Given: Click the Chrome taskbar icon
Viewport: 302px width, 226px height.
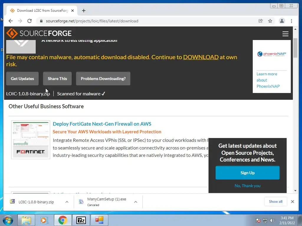Looking at the screenshot, I should [63, 220].
